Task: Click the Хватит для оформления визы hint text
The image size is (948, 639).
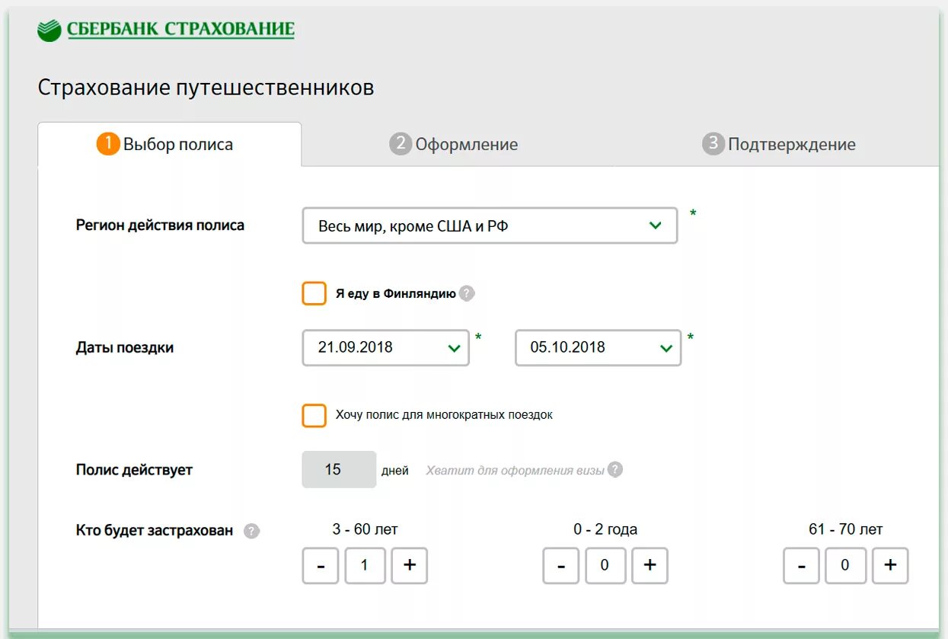Action: (x=515, y=471)
